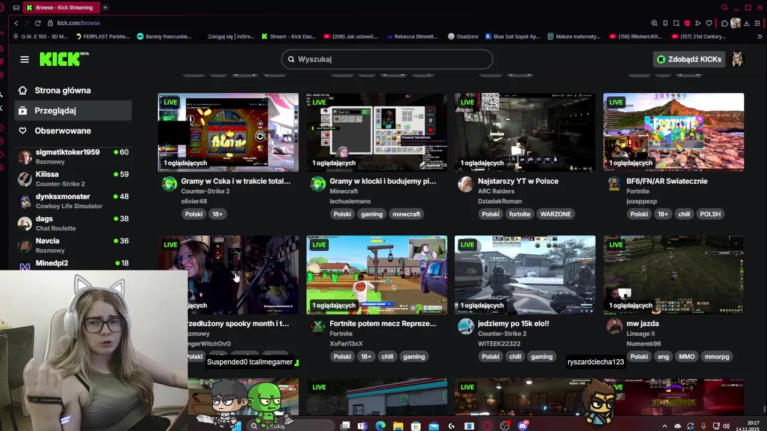Open browser downloads icon
The image size is (767, 431).
click(x=747, y=23)
